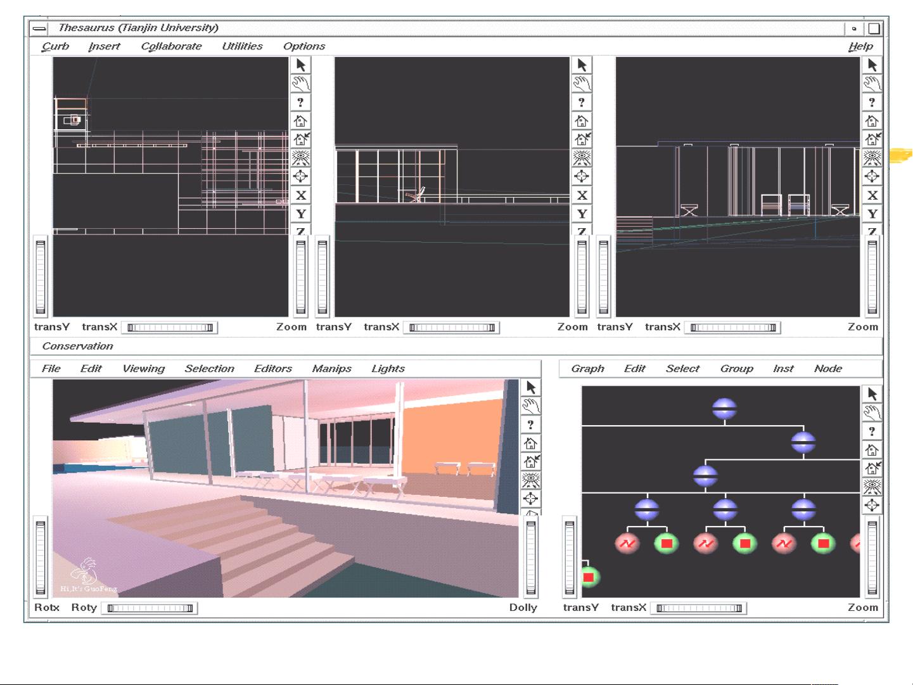913x685 pixels.
Task: Open the Insert menu
Action: [105, 46]
